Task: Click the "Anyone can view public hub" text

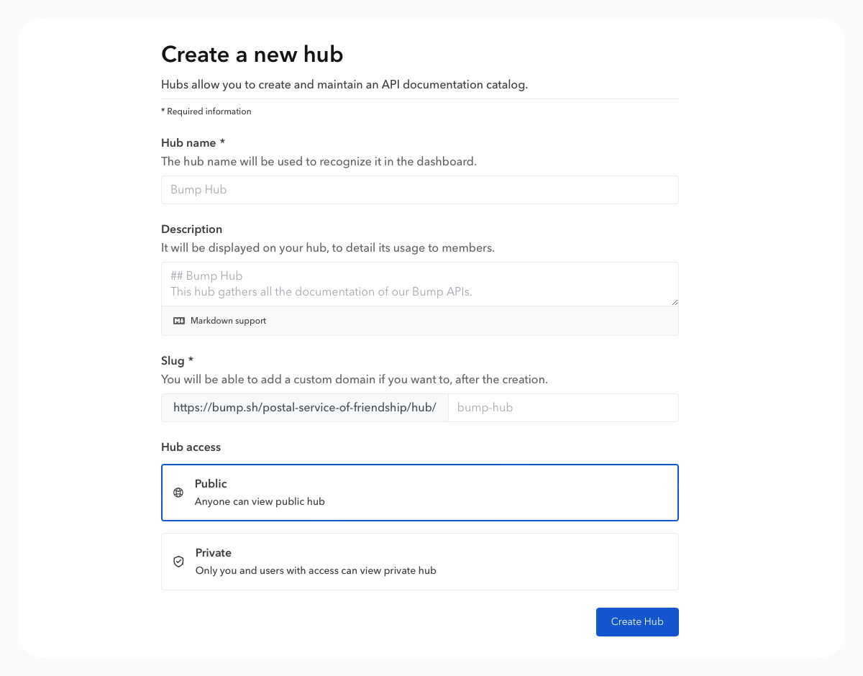Action: [260, 502]
